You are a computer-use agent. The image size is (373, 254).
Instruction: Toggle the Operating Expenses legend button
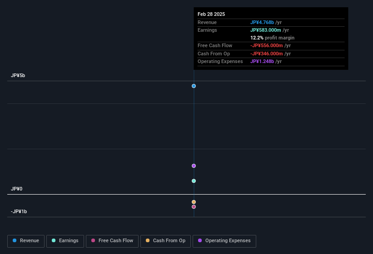tap(224, 241)
